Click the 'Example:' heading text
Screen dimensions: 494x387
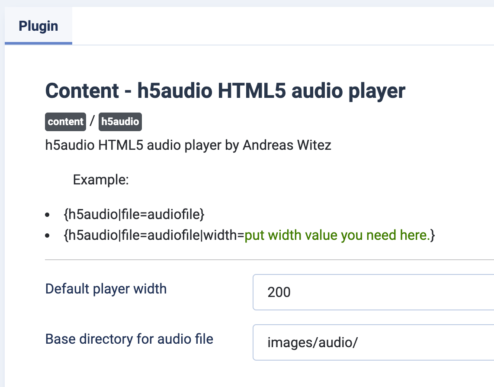100,180
